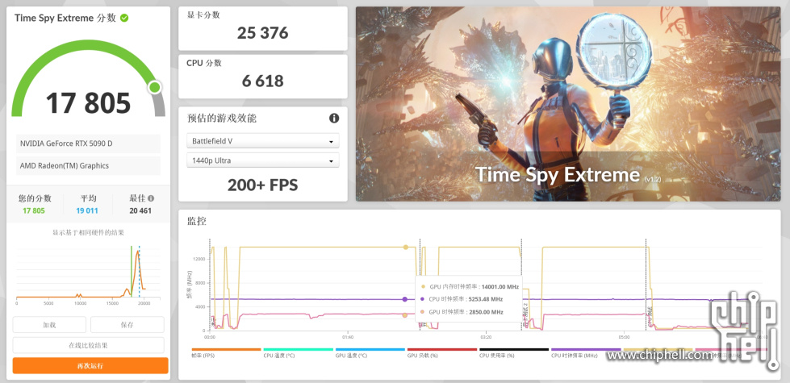This screenshot has width=790, height=383.
Task: Click the info icon next to 最佳
Action: point(151,198)
